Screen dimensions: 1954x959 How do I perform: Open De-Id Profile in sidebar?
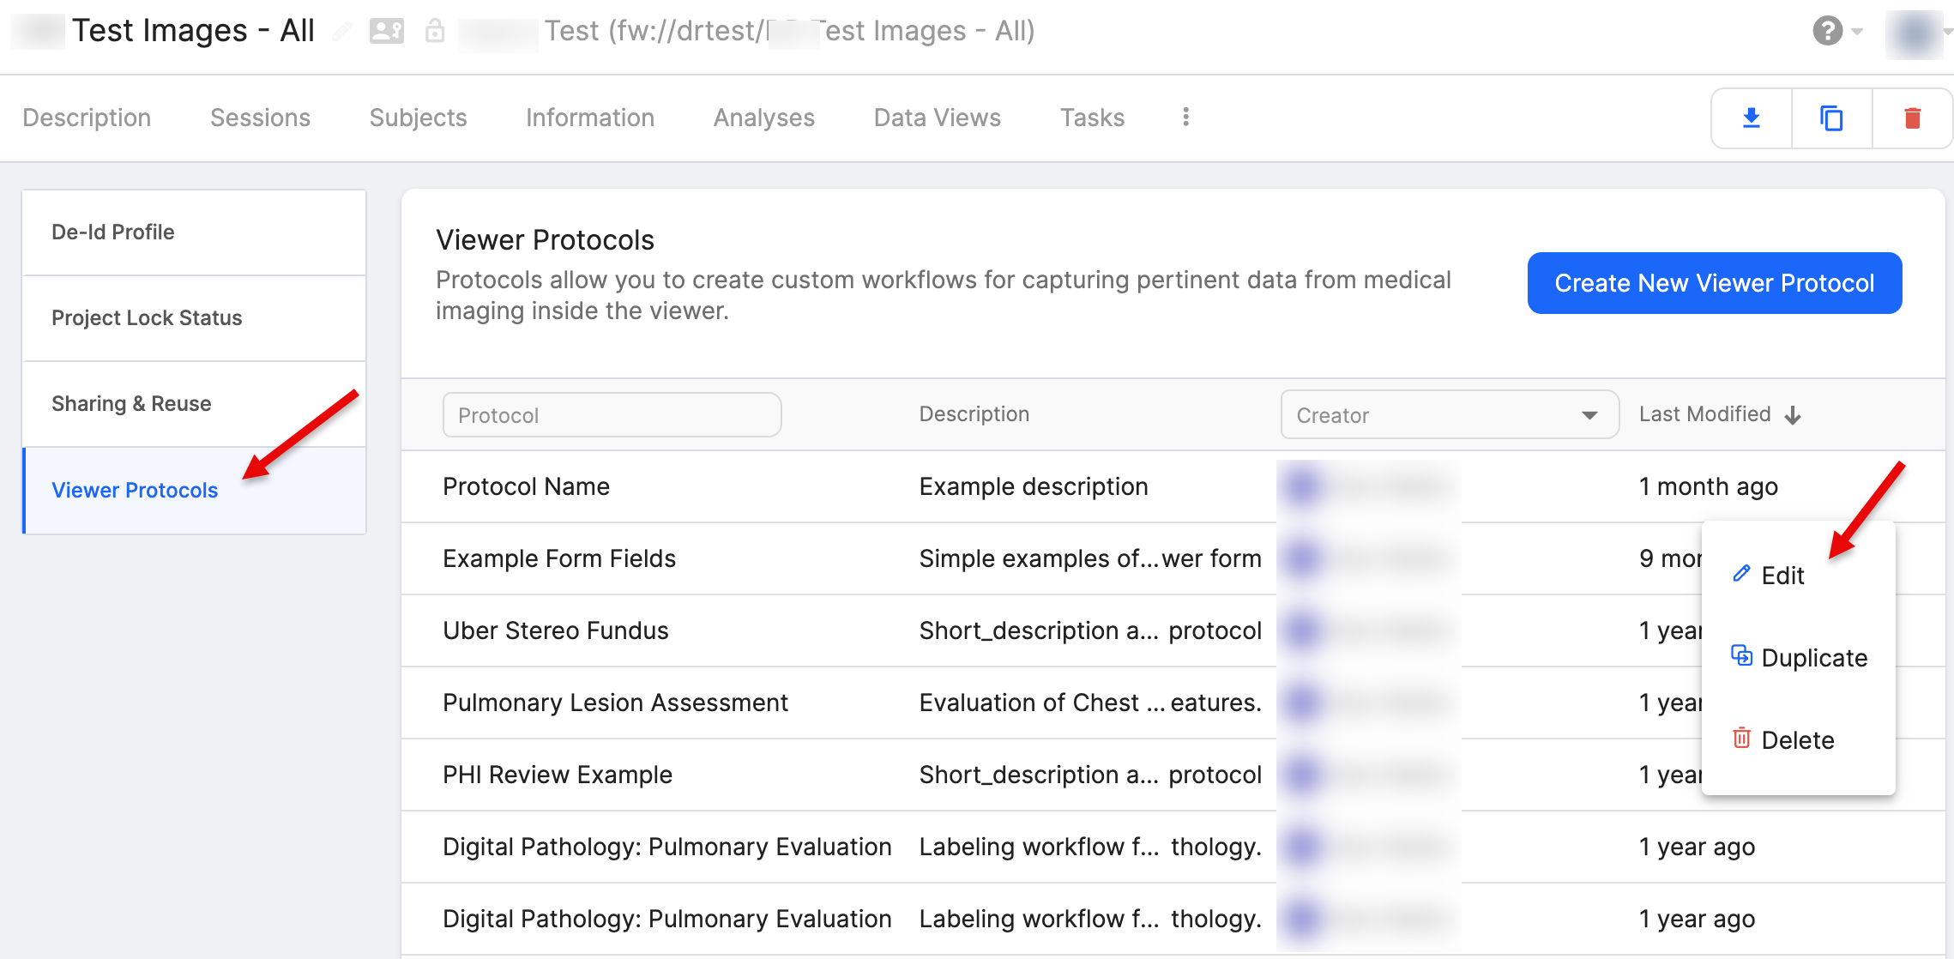113,232
